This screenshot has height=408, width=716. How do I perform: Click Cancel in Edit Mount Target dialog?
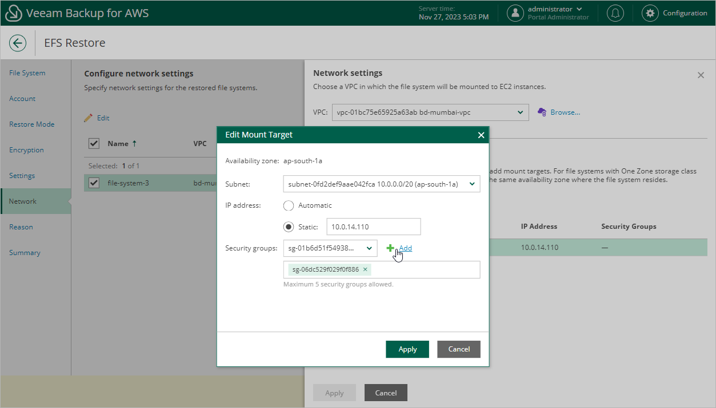(x=459, y=349)
